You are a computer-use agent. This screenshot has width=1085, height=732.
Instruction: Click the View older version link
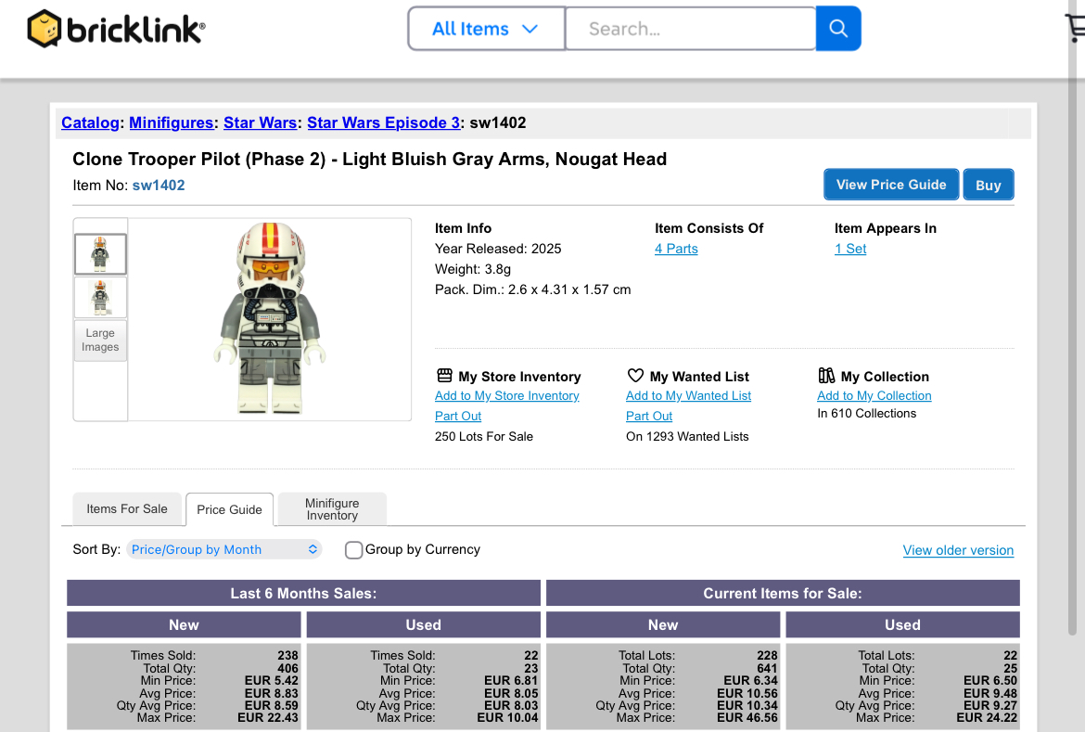(x=958, y=550)
